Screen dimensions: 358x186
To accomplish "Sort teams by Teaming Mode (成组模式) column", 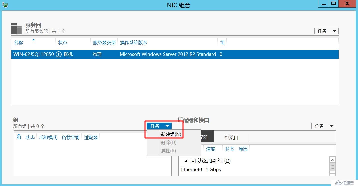I will pos(48,137).
